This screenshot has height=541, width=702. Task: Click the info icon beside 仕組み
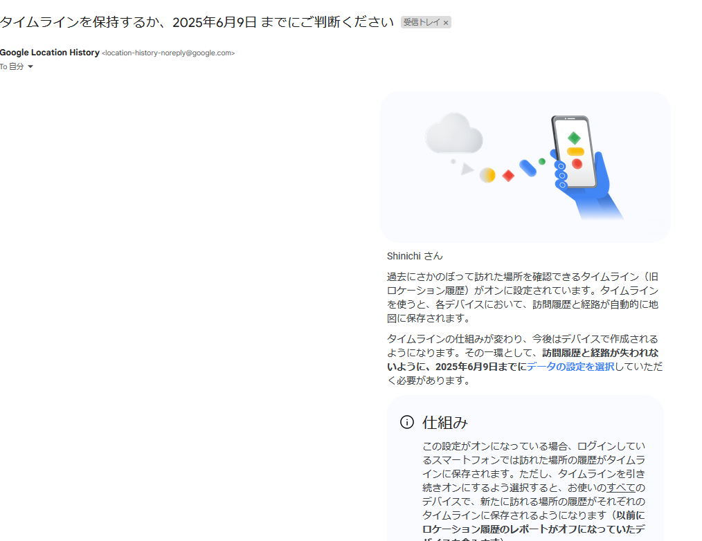(x=407, y=422)
